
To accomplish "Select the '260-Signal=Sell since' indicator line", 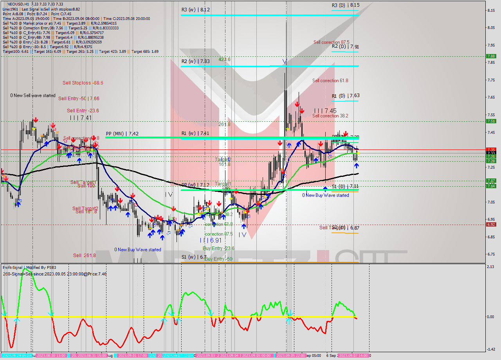I will pyautogui.click(x=54, y=274).
